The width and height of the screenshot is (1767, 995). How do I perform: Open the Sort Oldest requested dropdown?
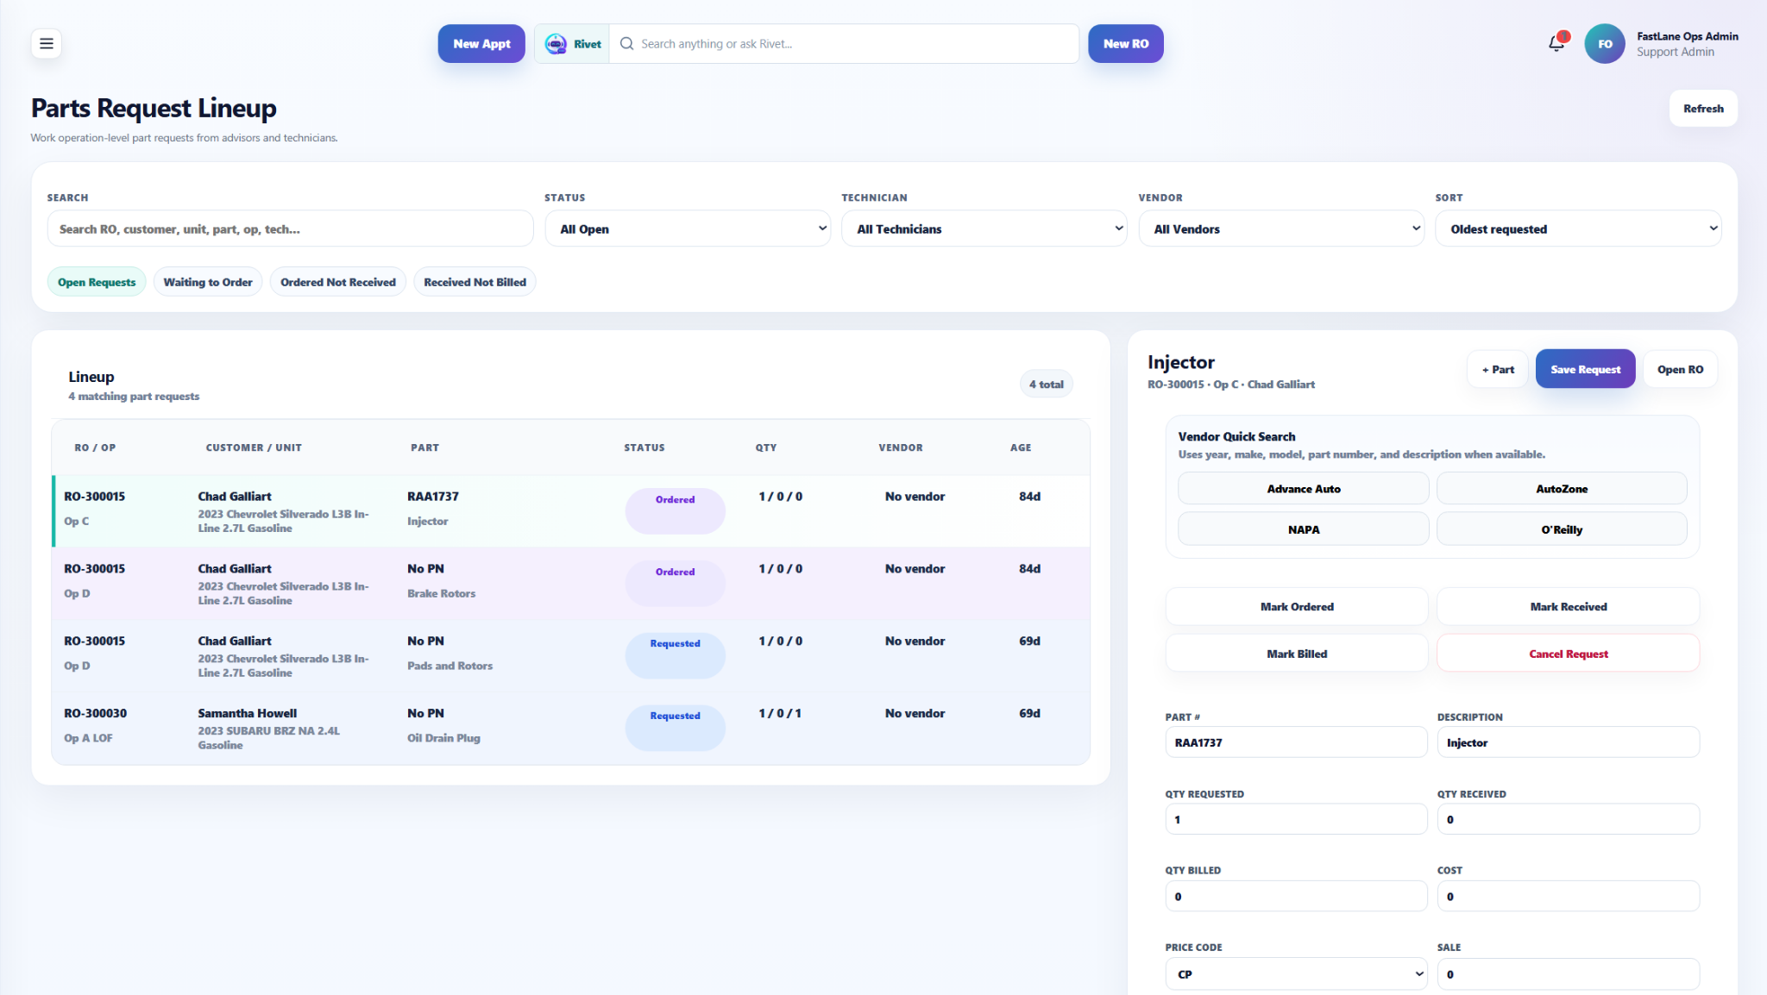tap(1578, 228)
